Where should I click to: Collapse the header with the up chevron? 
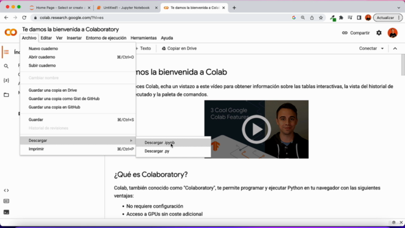point(395,48)
